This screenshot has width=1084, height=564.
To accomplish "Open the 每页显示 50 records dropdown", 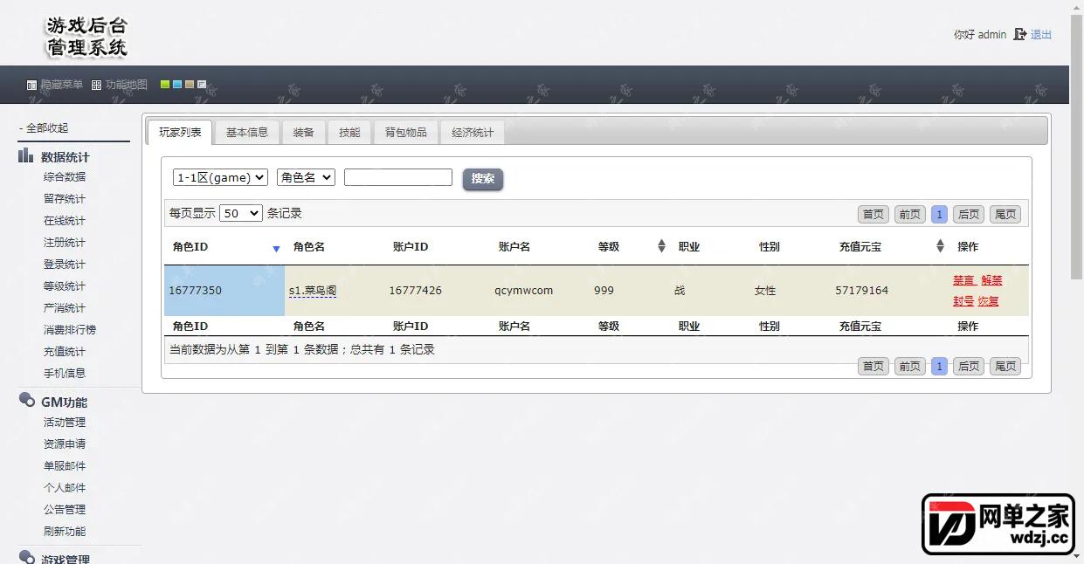I will [x=241, y=213].
